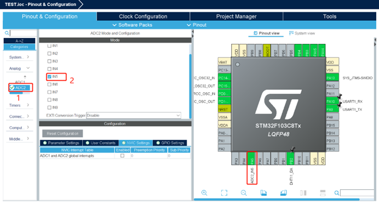The image size is (379, 204).
Task: Enable the IN6 channel checkbox
Action: (49, 84)
